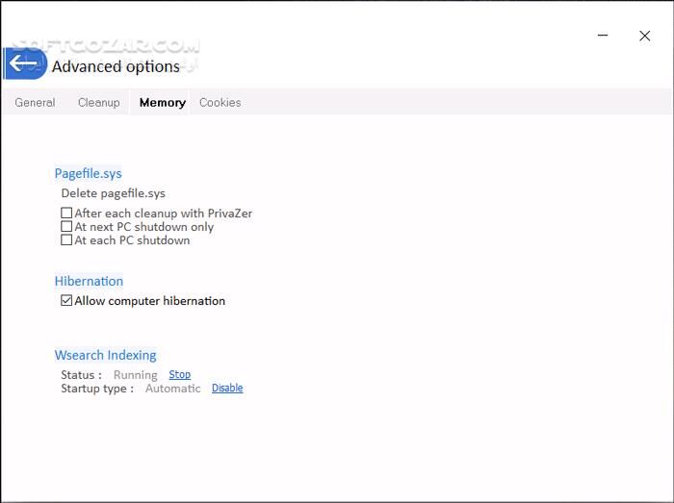
Task: Select the Memory tab
Action: (162, 103)
